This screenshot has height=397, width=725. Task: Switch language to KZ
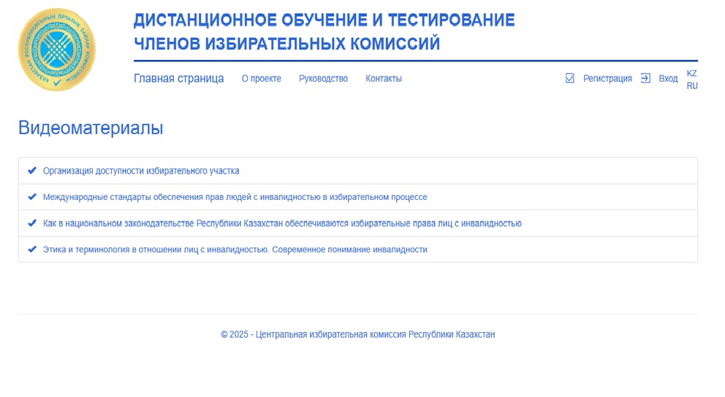[691, 73]
